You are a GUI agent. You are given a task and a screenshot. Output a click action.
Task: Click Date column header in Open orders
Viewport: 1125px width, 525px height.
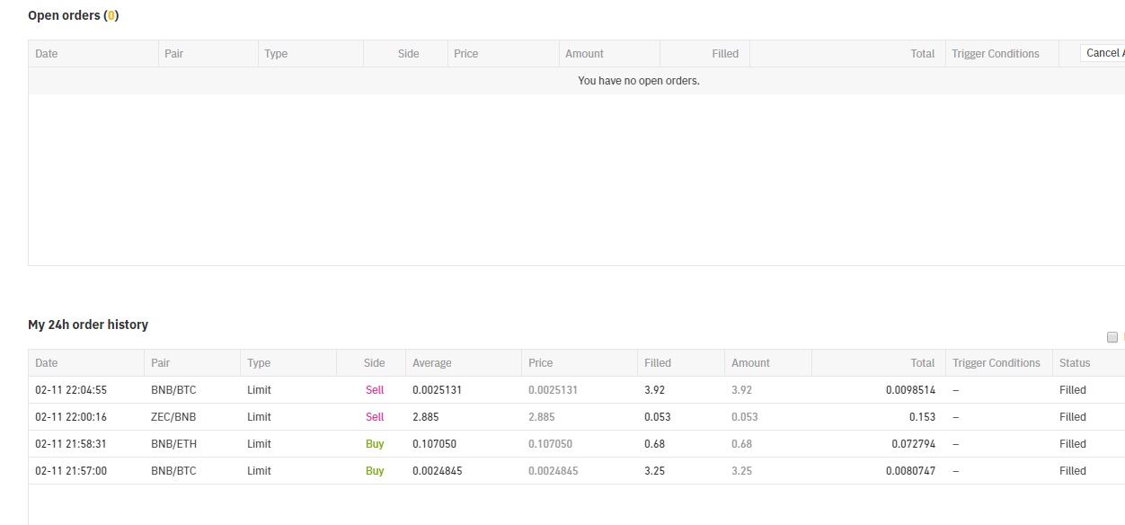coord(47,54)
